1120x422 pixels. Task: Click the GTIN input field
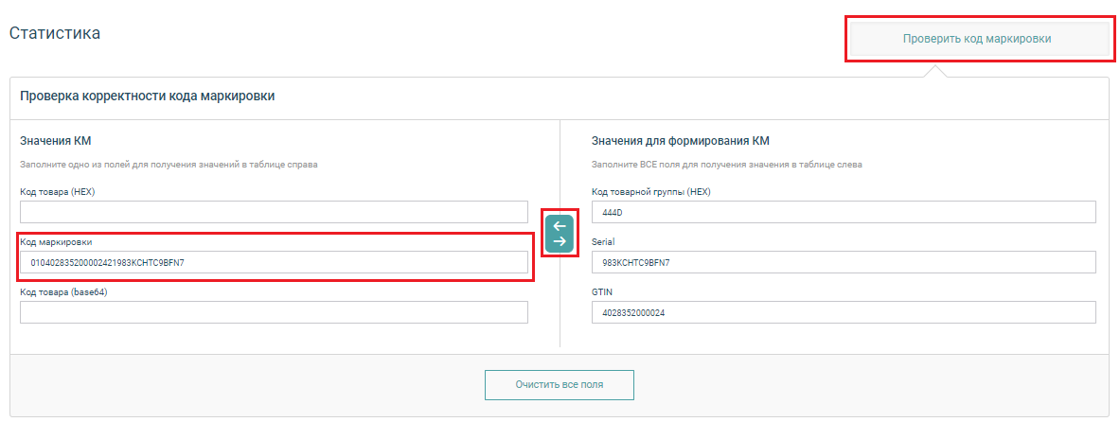coord(844,312)
